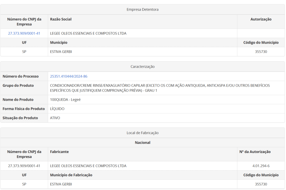Screen dimensions: 286x190
Task: Collapse the Local de Fabricação panel header
Action: point(142,133)
